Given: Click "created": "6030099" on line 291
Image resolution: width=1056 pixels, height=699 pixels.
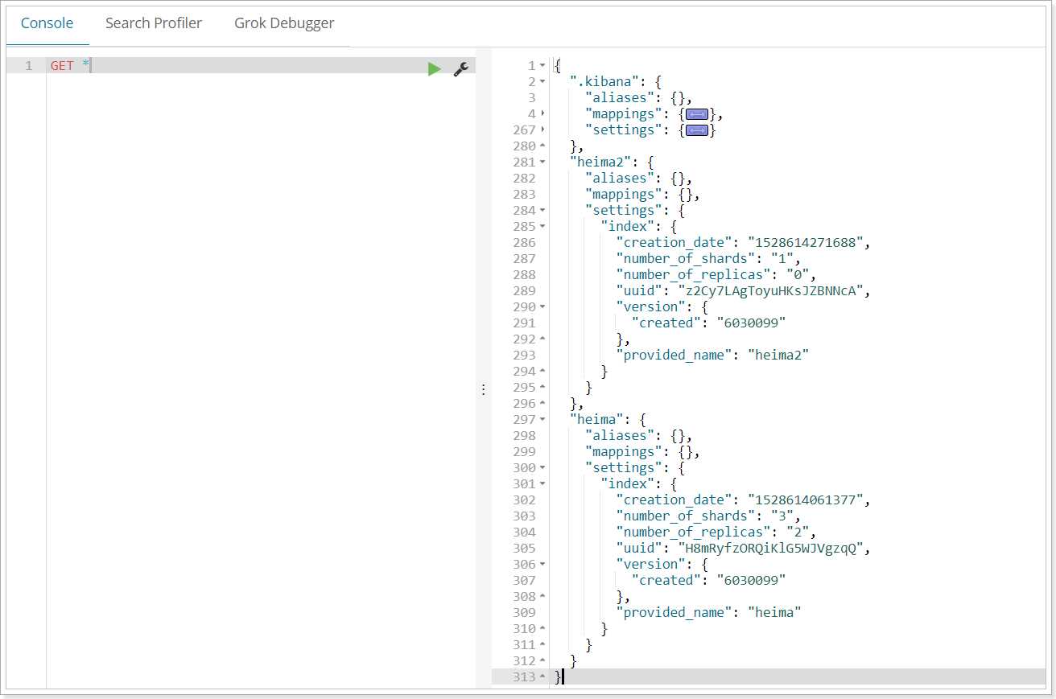Looking at the screenshot, I should pos(708,323).
